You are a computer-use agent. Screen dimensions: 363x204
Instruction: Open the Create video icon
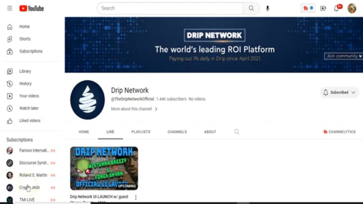(x=323, y=8)
